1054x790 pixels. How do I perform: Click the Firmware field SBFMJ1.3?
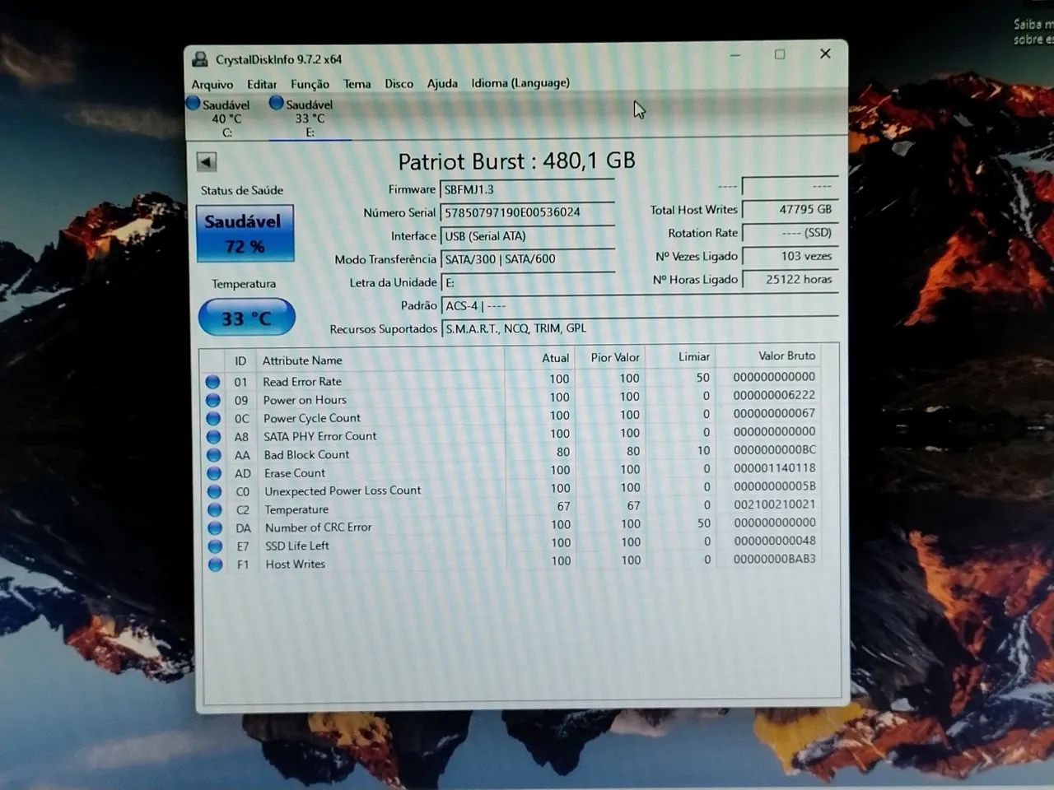[527, 189]
